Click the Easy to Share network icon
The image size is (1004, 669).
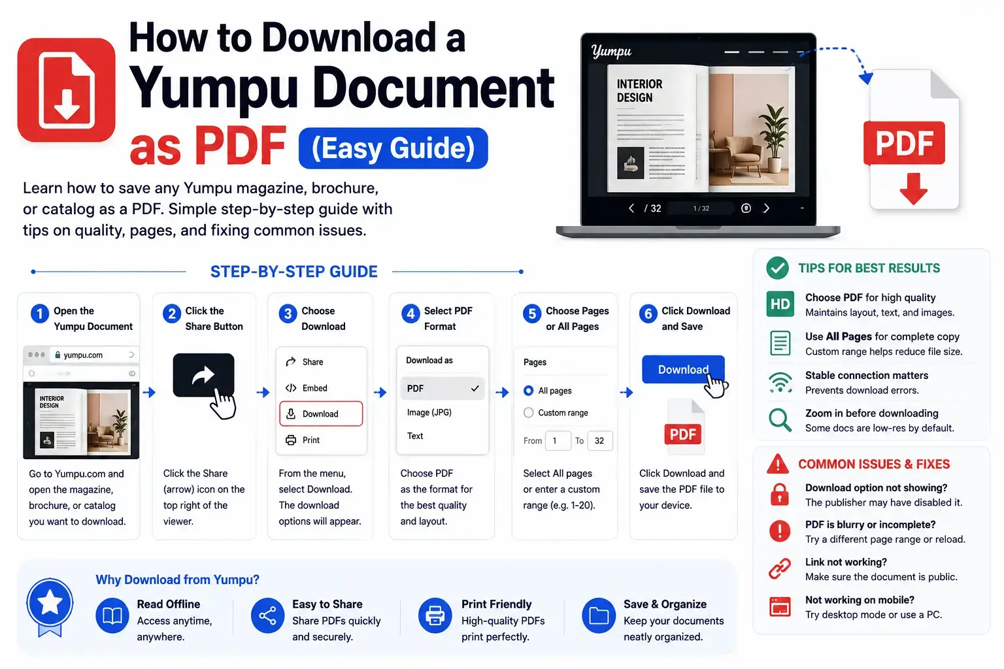(x=267, y=615)
